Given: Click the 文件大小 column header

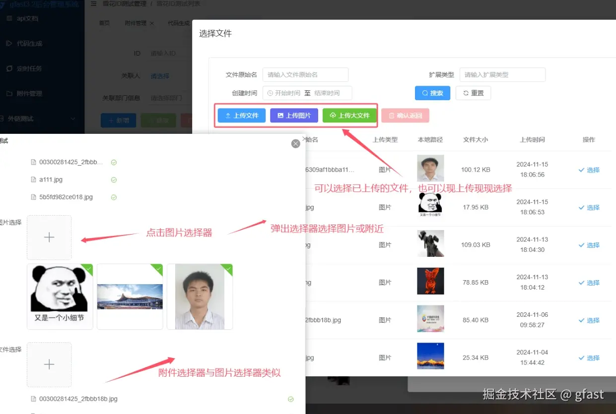Looking at the screenshot, I should 476,140.
